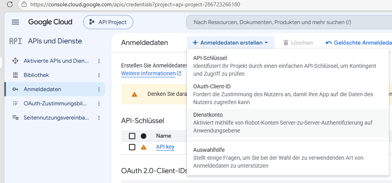
Task: Follow the Weitere Informationen link
Action: (x=148, y=73)
